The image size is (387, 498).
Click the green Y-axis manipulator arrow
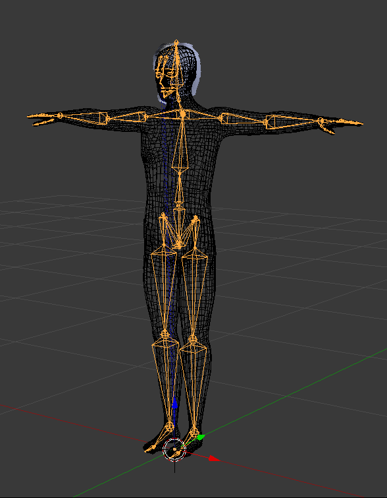(201, 437)
